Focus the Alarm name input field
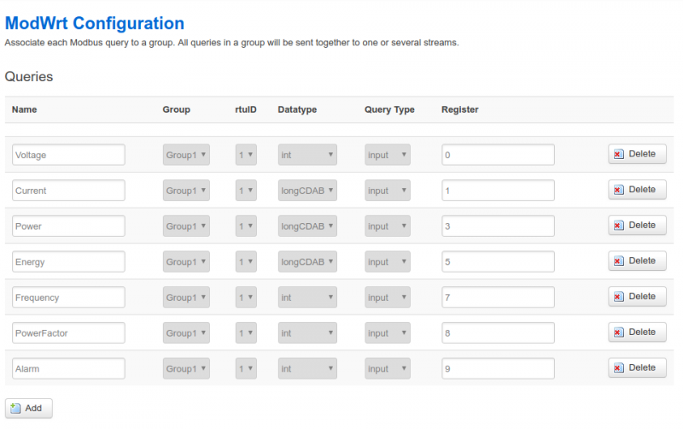The image size is (683, 429). (69, 368)
